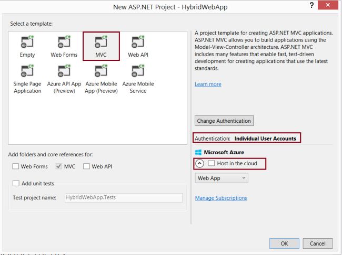The image size is (342, 255).
Task: Click the Microsoft Azure heading text
Action: click(224, 152)
